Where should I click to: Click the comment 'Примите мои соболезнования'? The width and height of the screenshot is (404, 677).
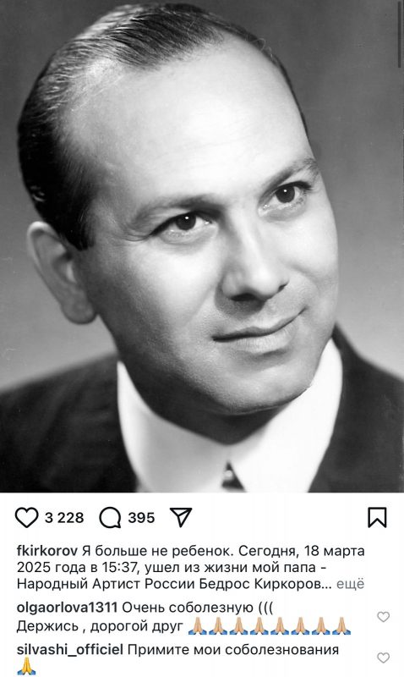(x=233, y=649)
